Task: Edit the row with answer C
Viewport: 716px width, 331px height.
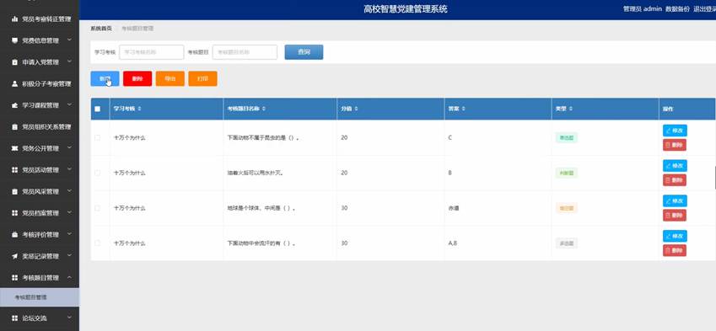Action: click(x=675, y=131)
